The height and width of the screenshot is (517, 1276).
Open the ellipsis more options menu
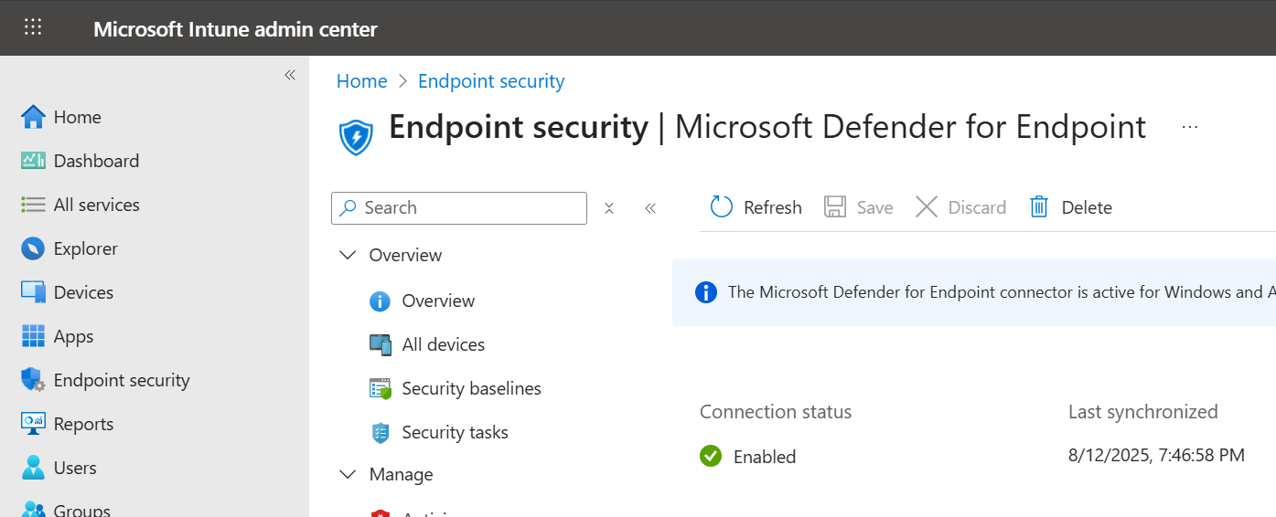[x=1190, y=127]
